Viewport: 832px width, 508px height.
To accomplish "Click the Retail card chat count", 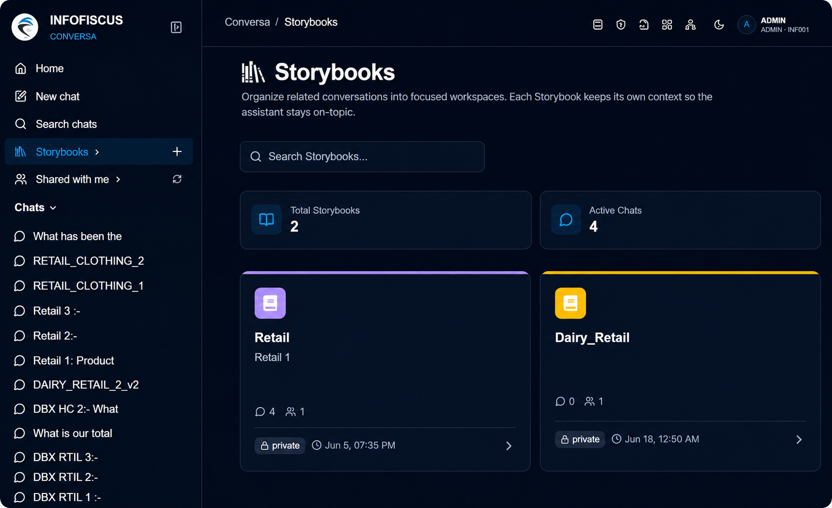I will pos(265,412).
